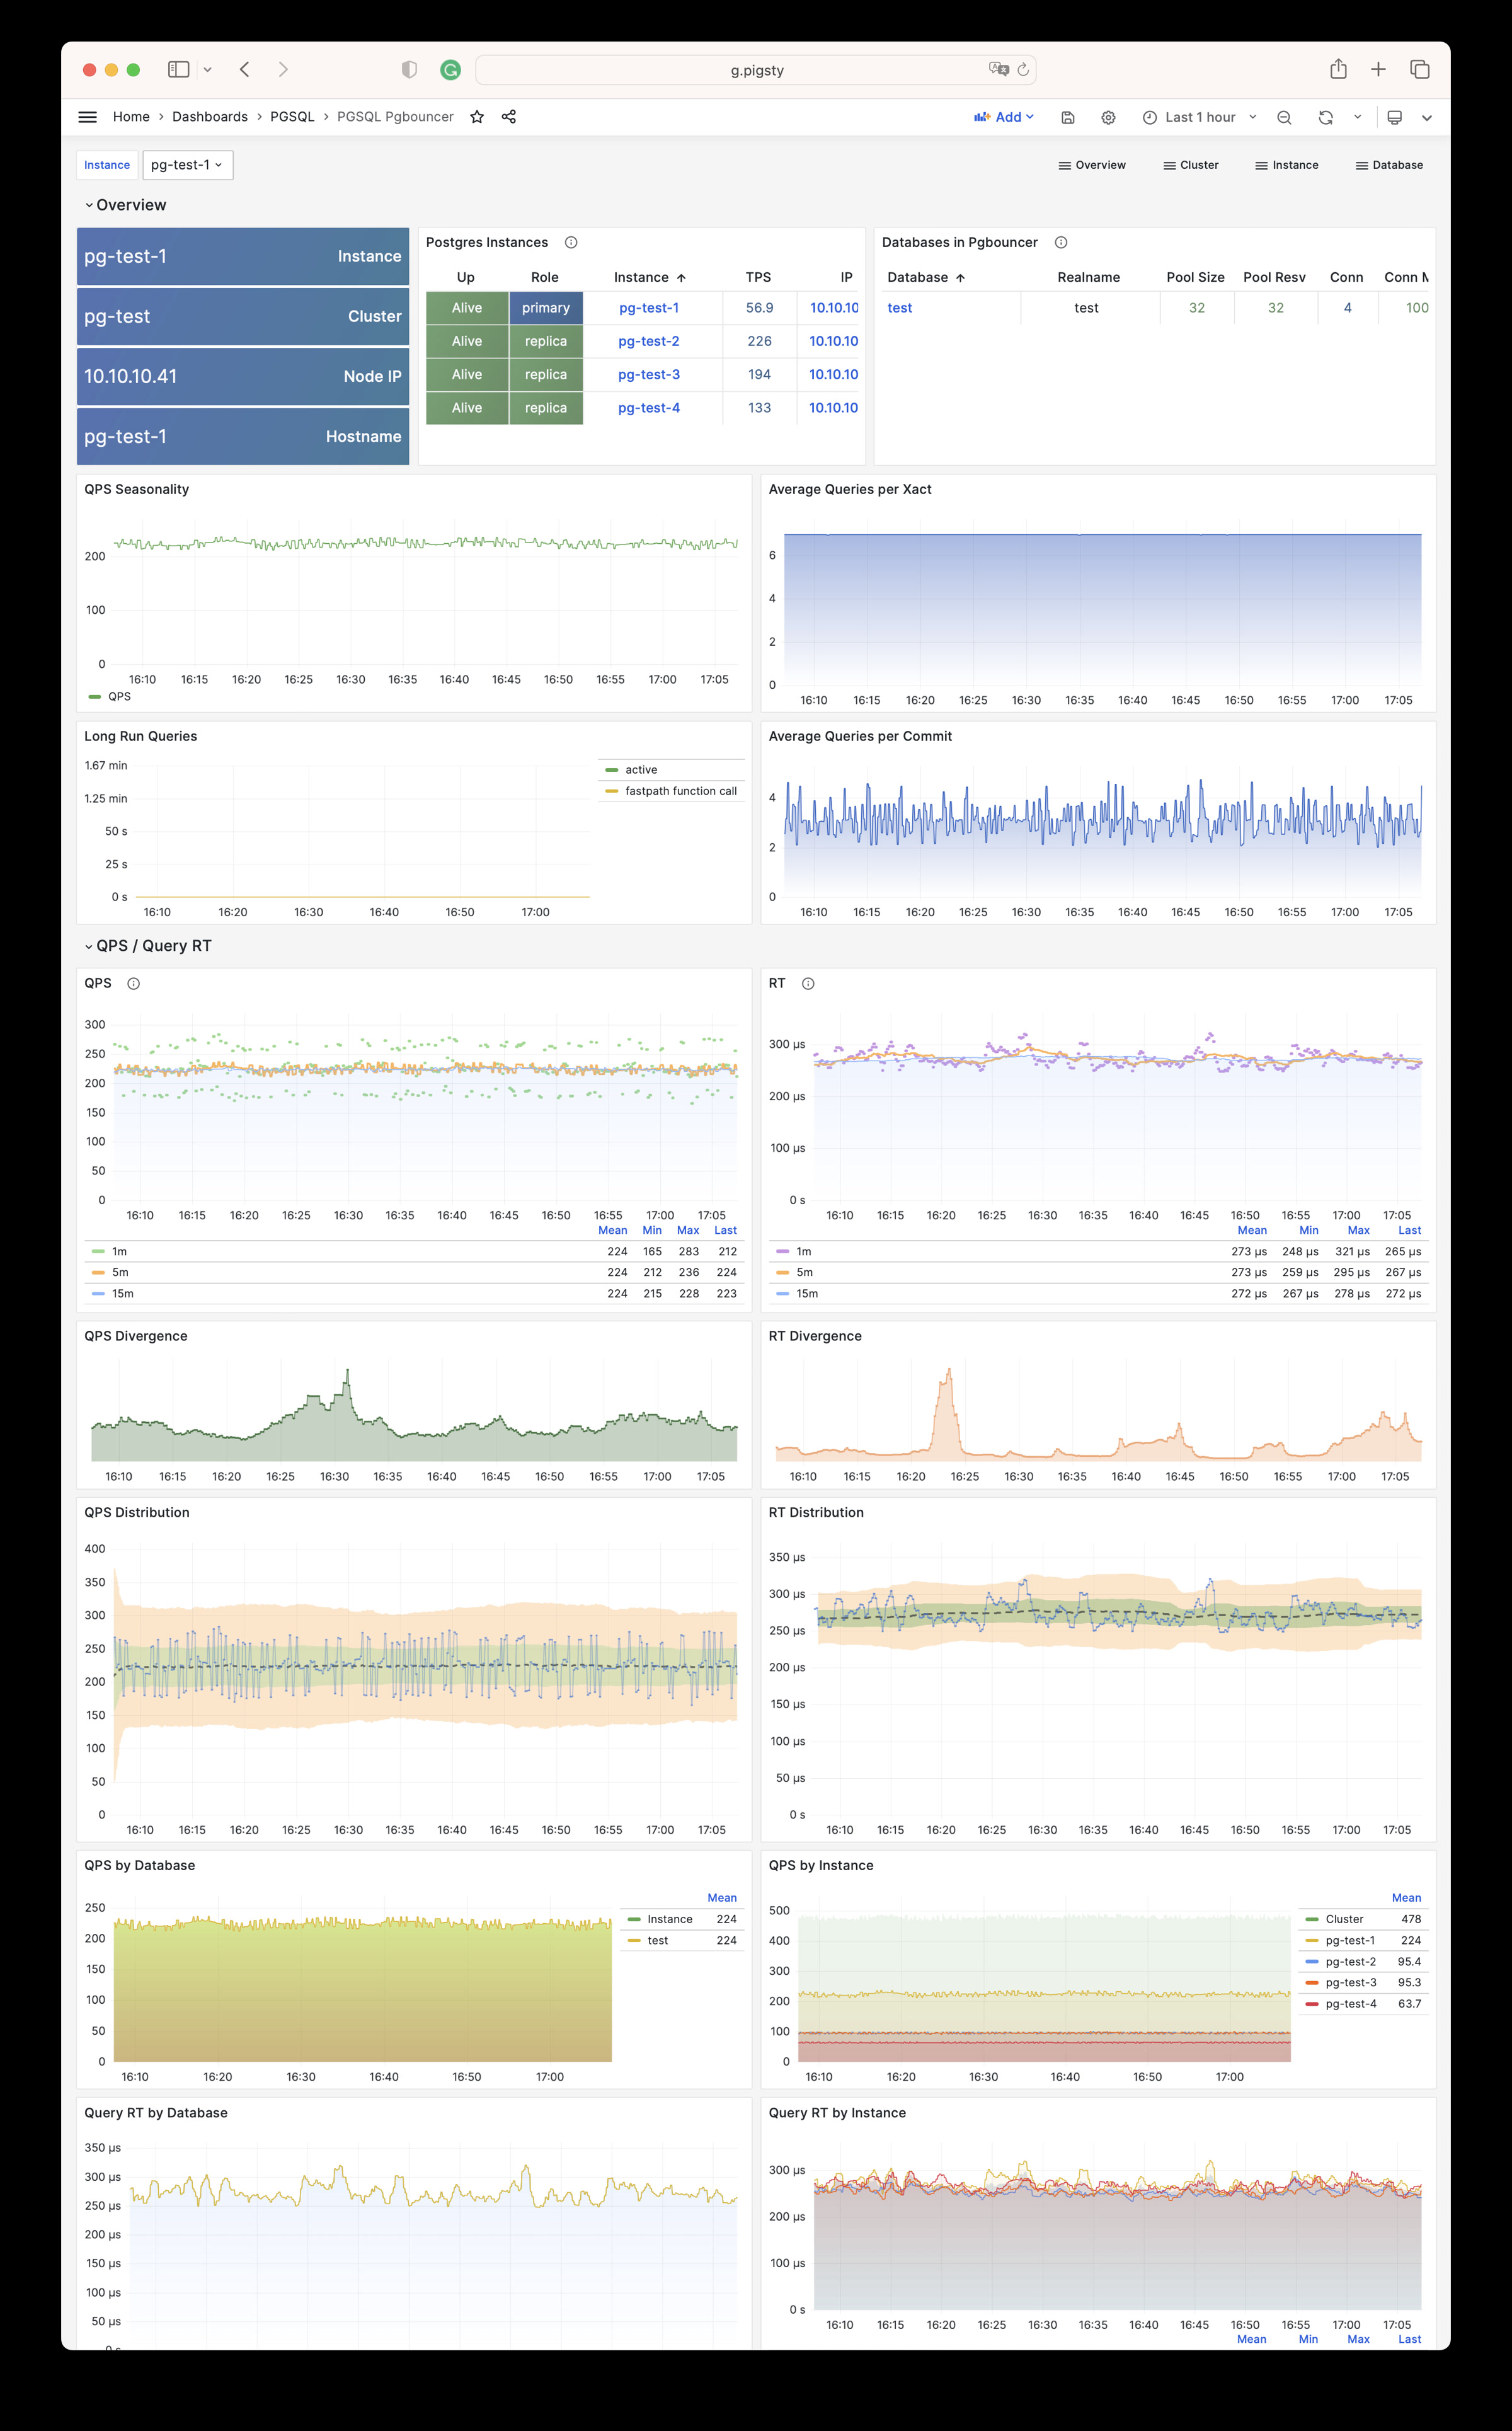Open the Grafana hamburger menu
This screenshot has height=2431, width=1512.
88,117
